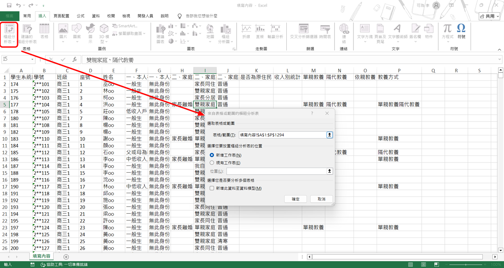The width and height of the screenshot is (504, 268).
Task: Click the 確定 button in dialog
Action: click(x=295, y=199)
